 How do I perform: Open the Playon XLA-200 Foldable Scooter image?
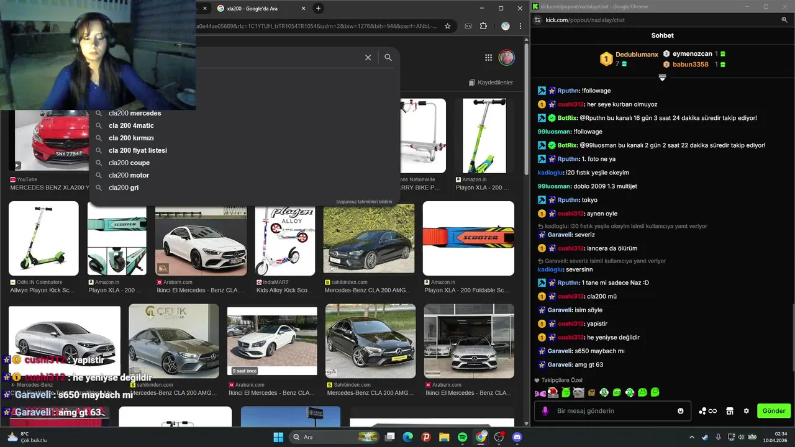coord(468,238)
